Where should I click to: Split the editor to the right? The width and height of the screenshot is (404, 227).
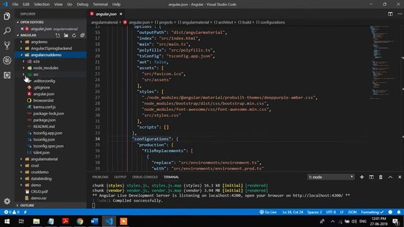click(x=390, y=14)
